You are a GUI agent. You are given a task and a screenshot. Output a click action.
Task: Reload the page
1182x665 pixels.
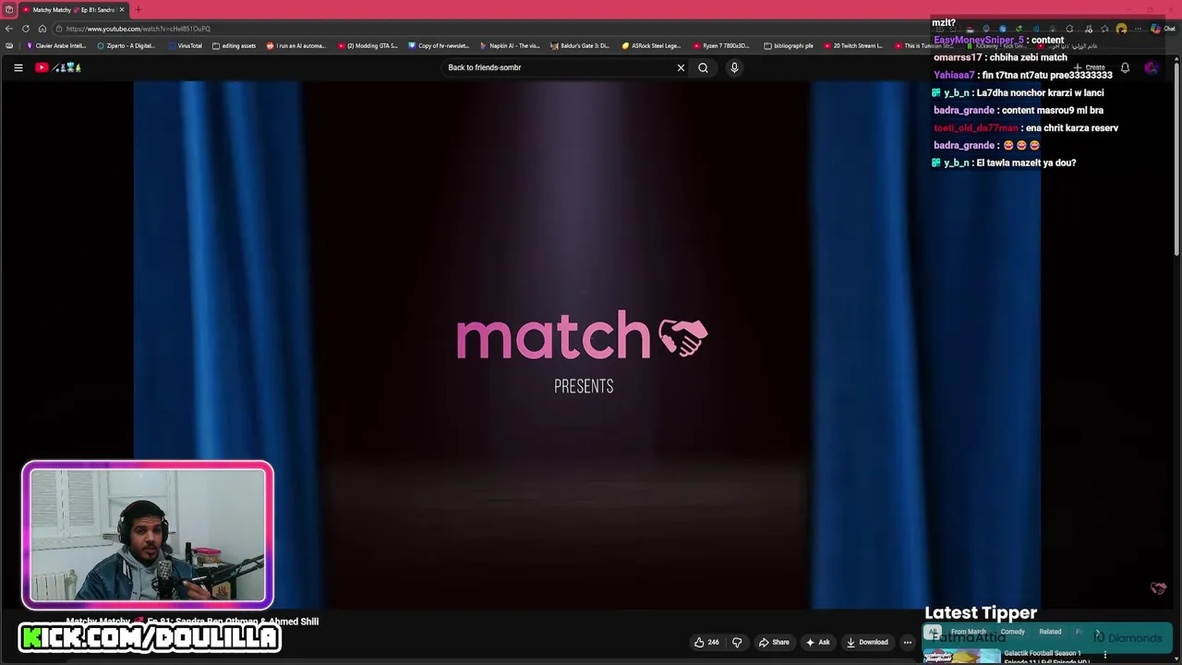tap(26, 29)
